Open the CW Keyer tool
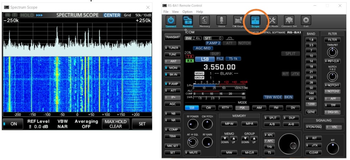This screenshot has width=350, height=160. [x=238, y=21]
